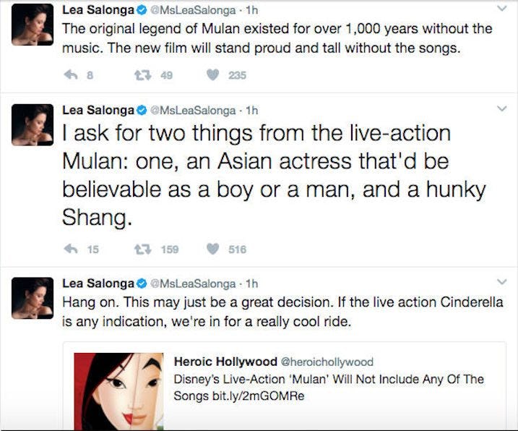The image size is (518, 431).
Task: Open Lea Salonga's profile from first tweet name
Action: 98,11
